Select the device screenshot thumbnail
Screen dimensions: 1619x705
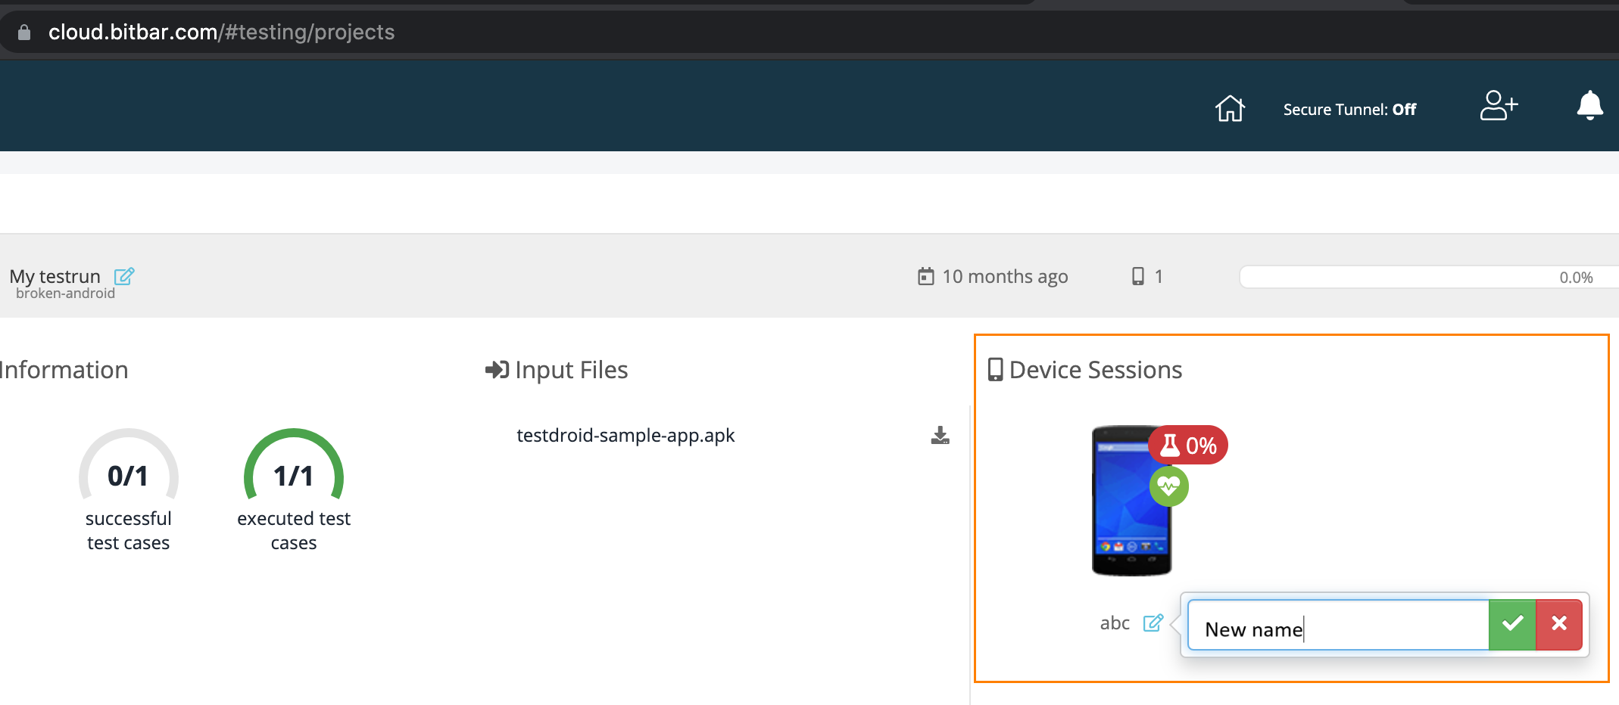point(1131,501)
